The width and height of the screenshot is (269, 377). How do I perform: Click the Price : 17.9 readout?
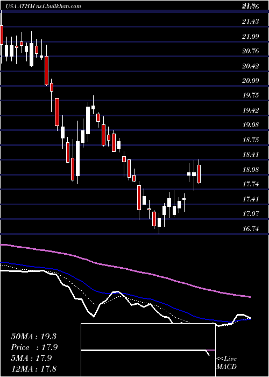point(34,347)
